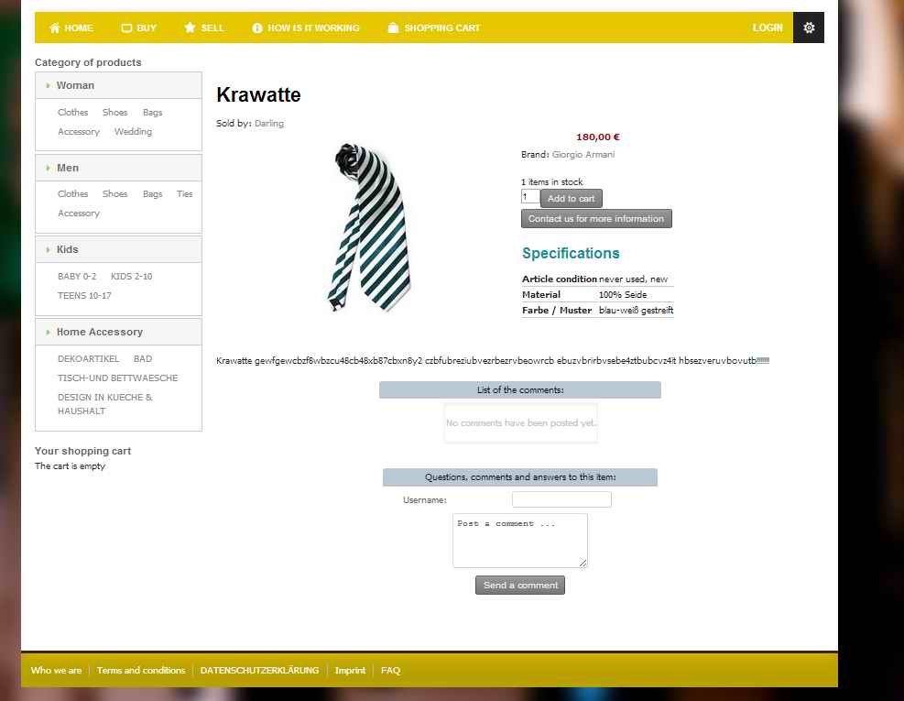Image resolution: width=904 pixels, height=701 pixels.
Task: Open the settings gear icon
Action: coord(809,27)
